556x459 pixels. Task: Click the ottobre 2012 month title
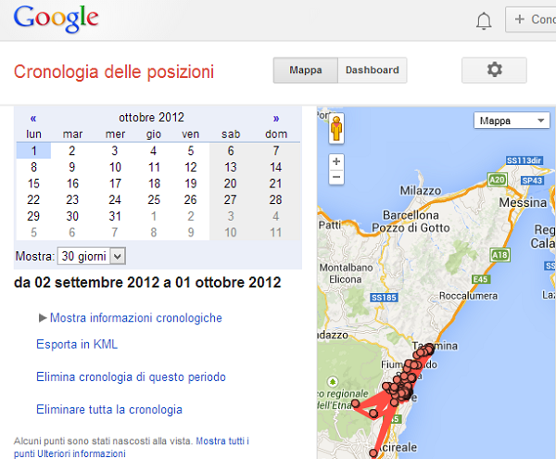pos(151,117)
